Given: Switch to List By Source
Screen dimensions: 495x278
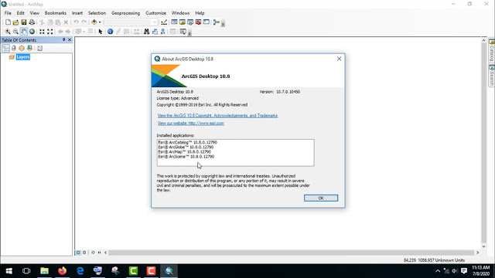Looking at the screenshot, I should 14,48.
